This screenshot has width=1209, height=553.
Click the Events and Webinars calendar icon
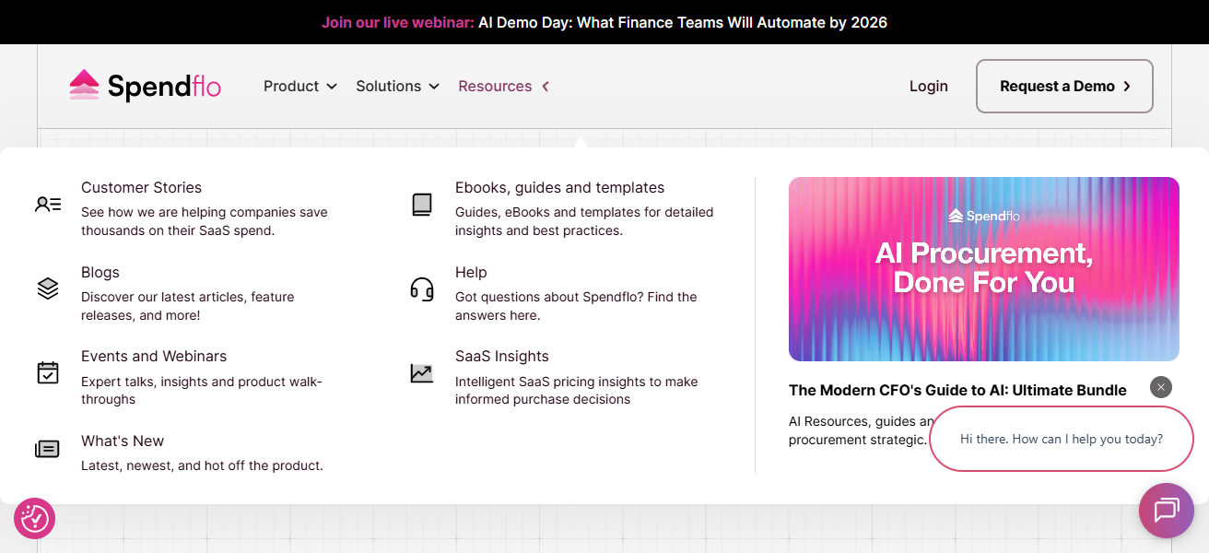pos(48,372)
